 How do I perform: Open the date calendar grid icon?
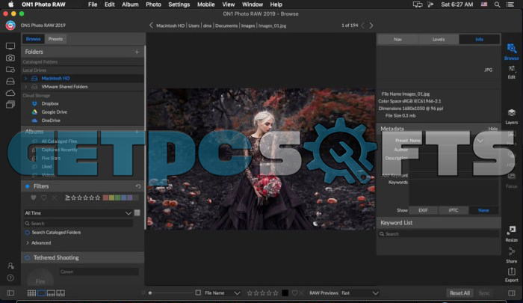coord(137,212)
